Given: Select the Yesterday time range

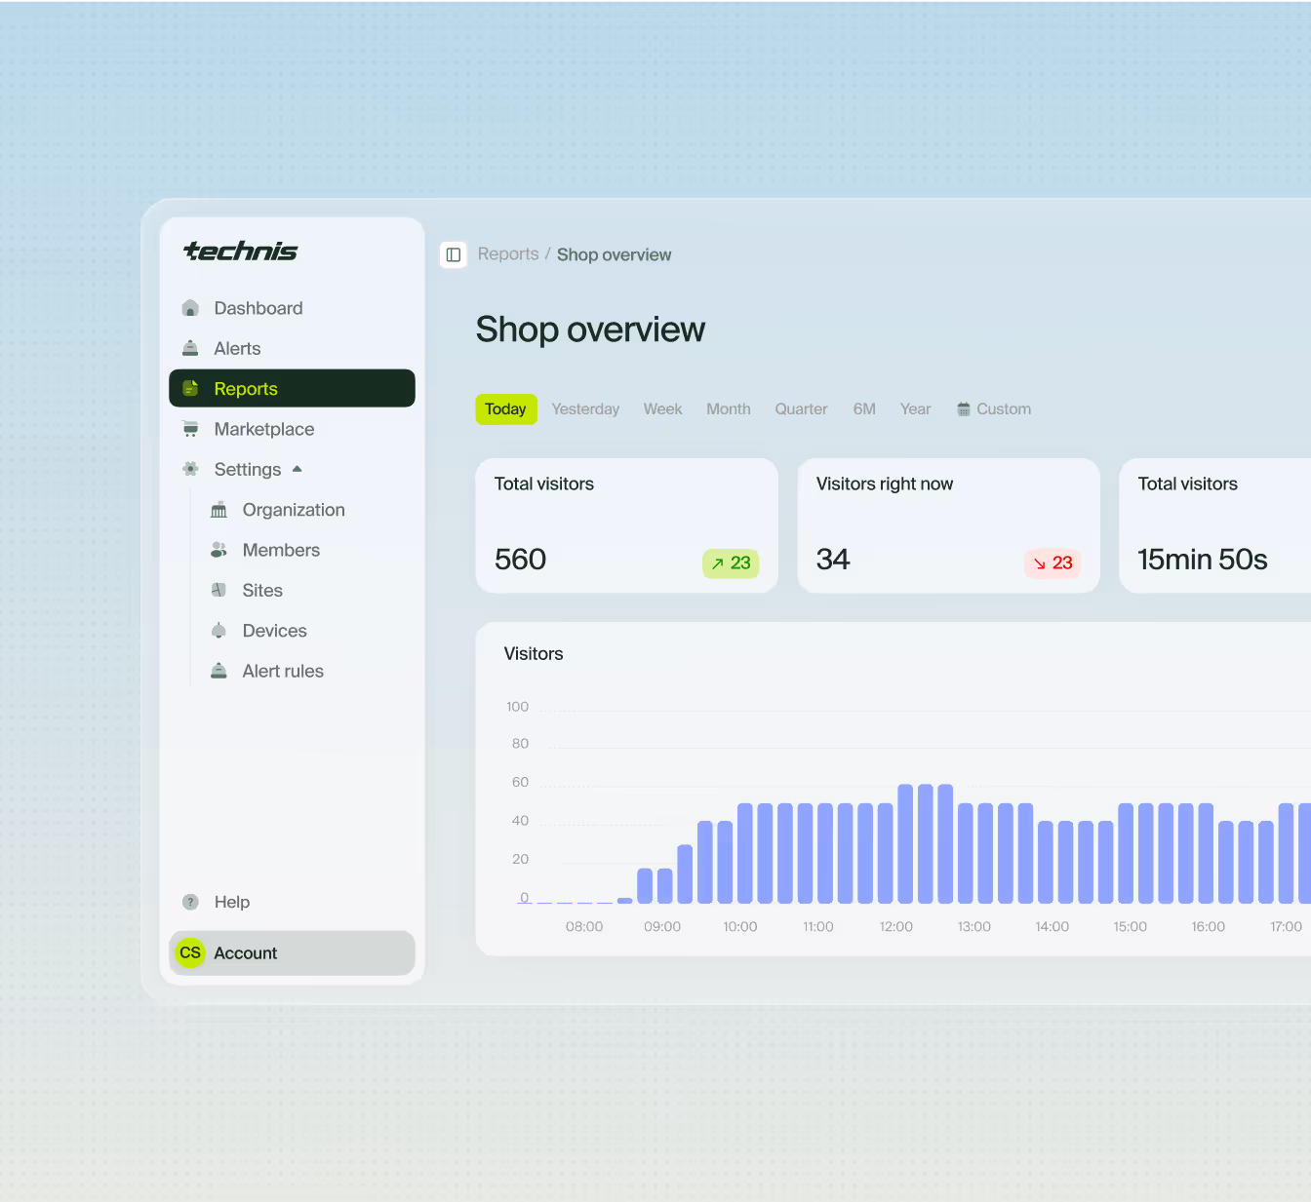Looking at the screenshot, I should 585,408.
